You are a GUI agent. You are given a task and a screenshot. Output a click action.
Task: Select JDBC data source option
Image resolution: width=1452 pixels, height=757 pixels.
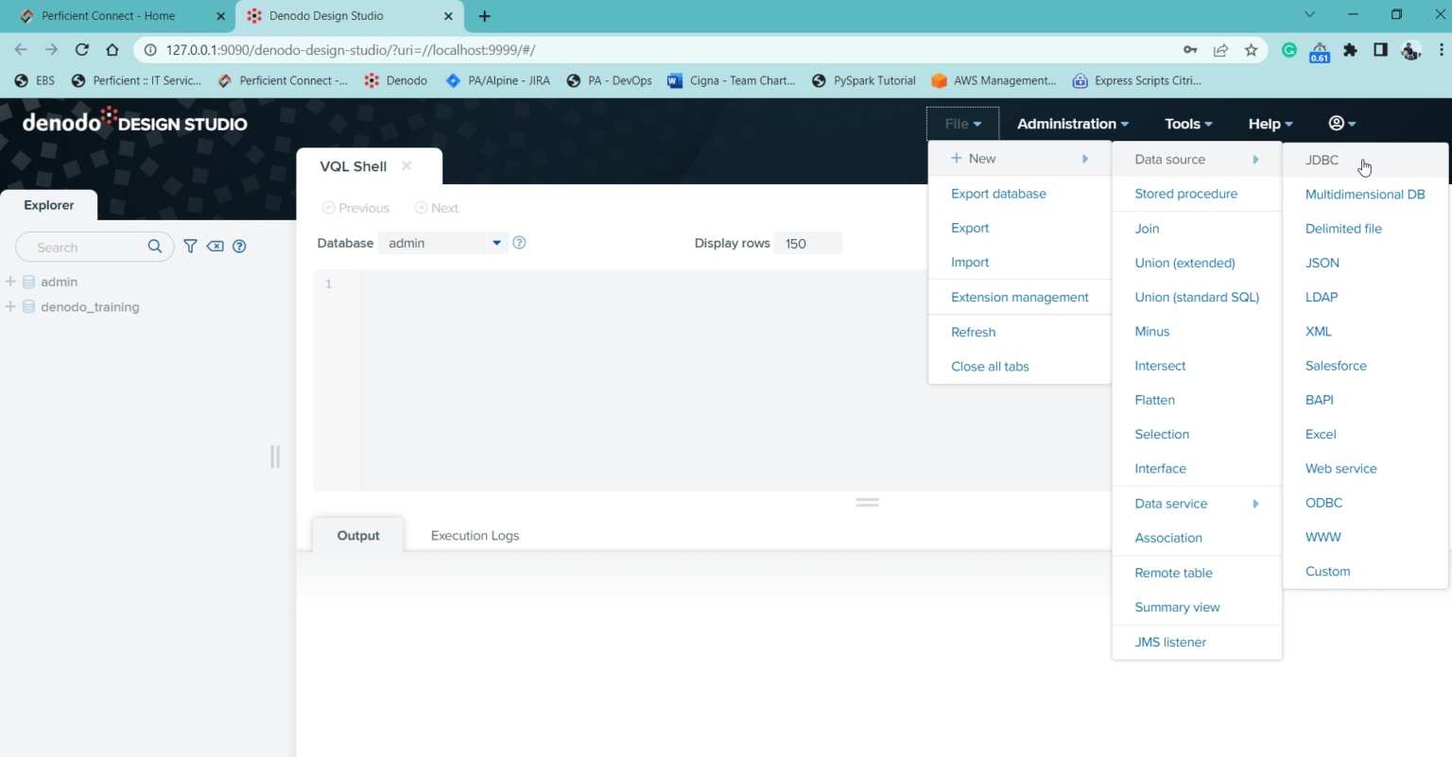1322,160
